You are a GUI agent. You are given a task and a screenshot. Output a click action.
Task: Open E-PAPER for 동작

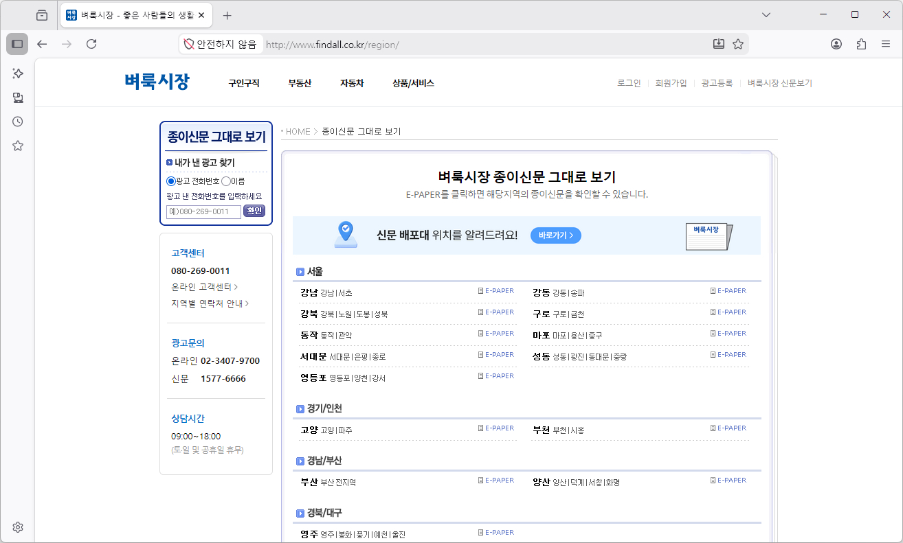(x=496, y=334)
